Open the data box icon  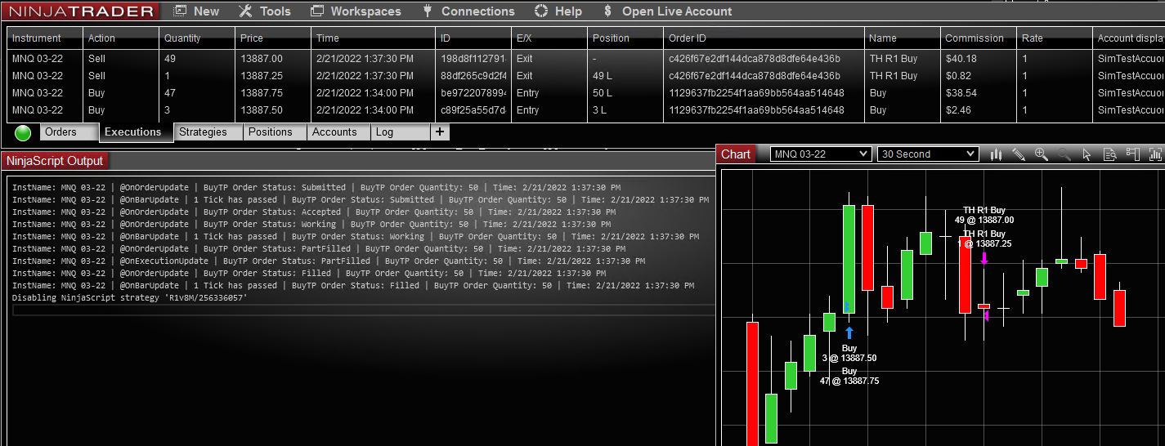(x=1109, y=154)
